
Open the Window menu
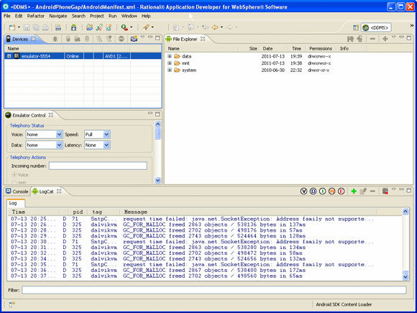tap(129, 16)
